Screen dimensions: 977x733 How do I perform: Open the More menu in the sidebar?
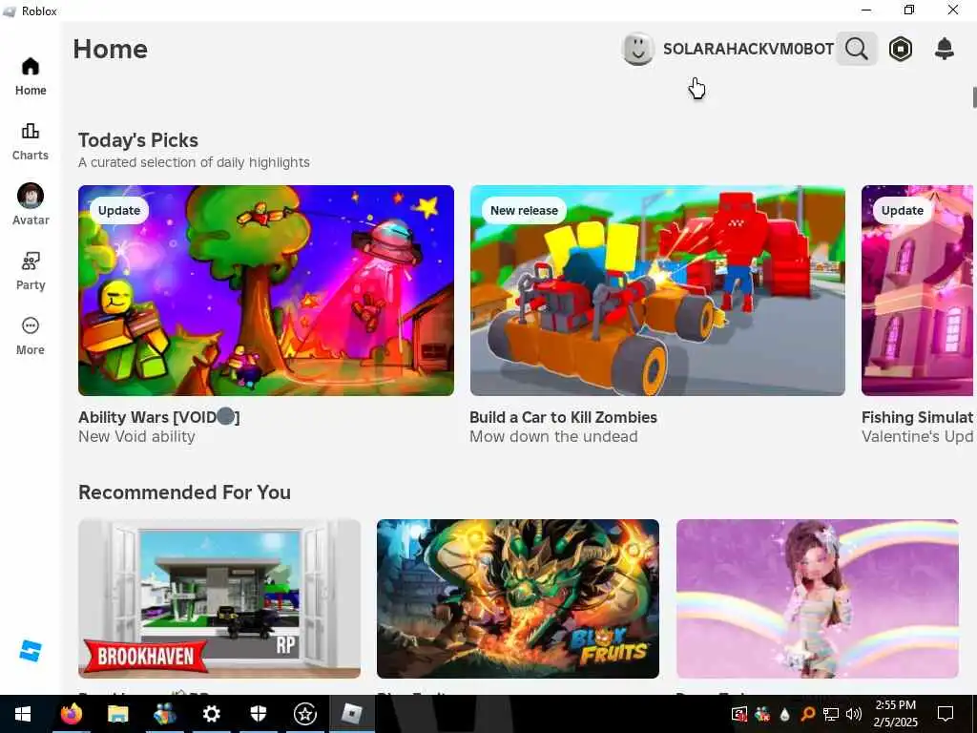30,336
